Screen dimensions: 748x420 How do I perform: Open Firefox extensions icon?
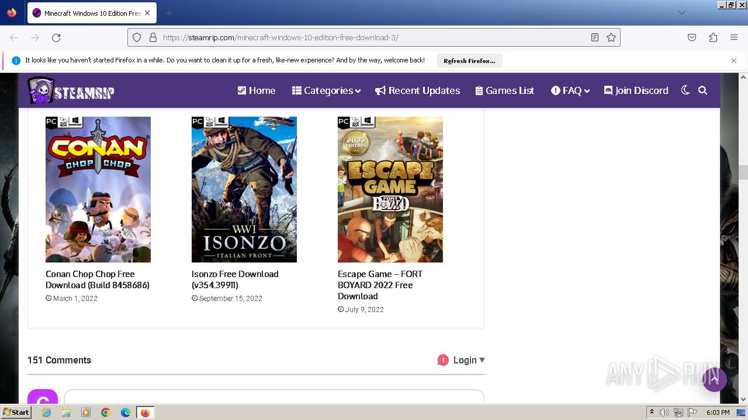(713, 37)
